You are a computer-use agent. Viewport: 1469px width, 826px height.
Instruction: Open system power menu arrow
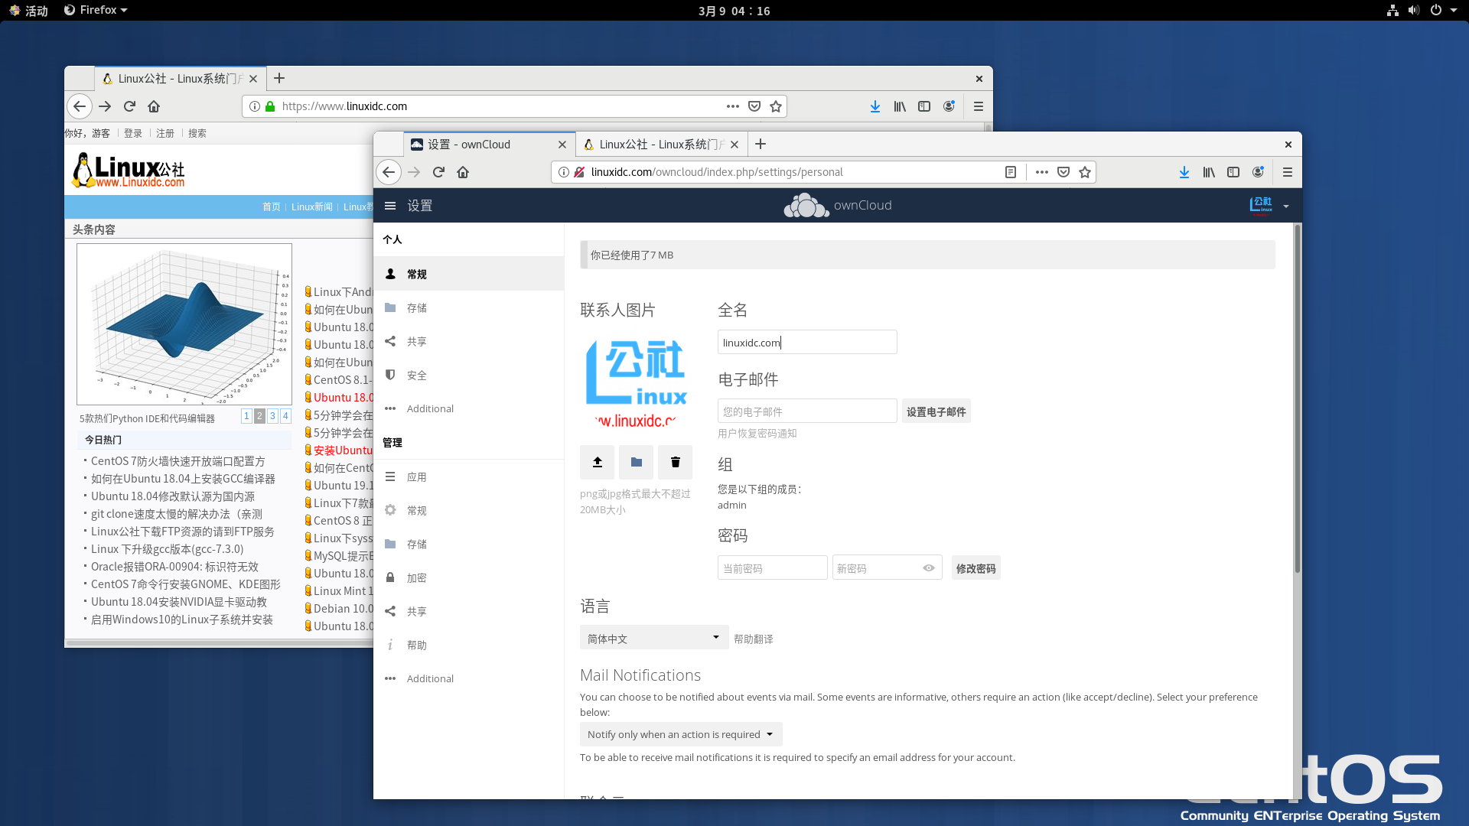[1454, 10]
